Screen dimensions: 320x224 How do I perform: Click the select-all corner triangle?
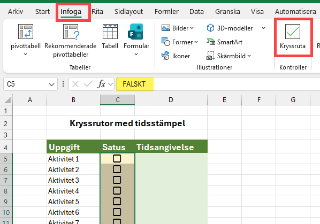[7, 100]
